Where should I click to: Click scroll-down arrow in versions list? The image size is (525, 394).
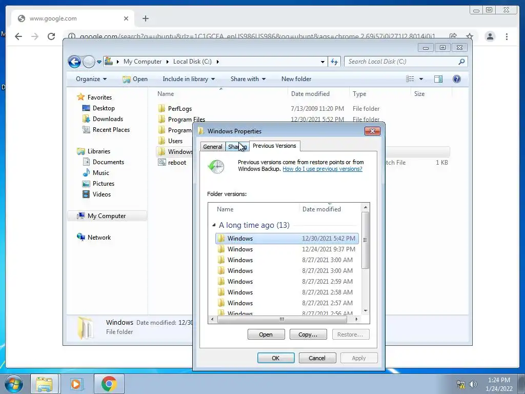click(365, 311)
